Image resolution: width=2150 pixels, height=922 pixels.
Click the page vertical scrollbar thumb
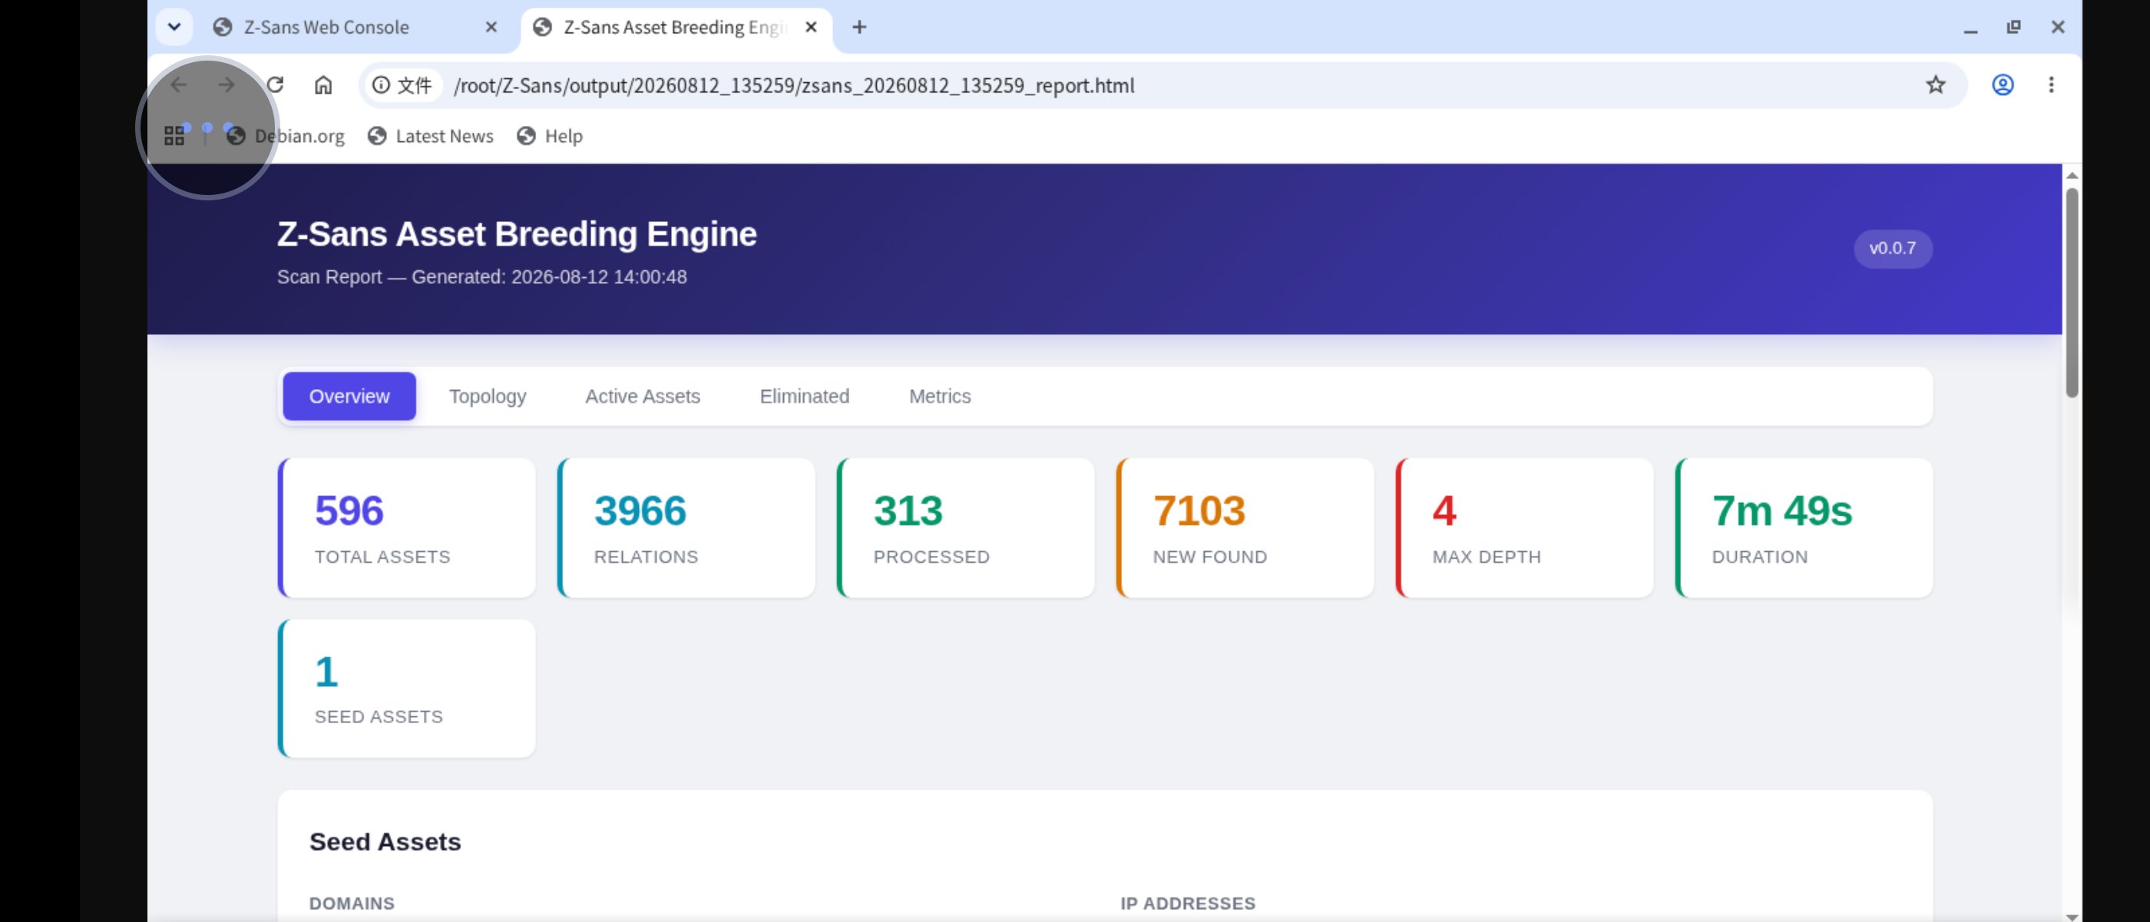[x=2072, y=292]
